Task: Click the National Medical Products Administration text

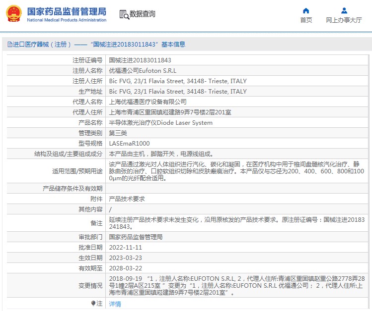Action: pos(66,20)
